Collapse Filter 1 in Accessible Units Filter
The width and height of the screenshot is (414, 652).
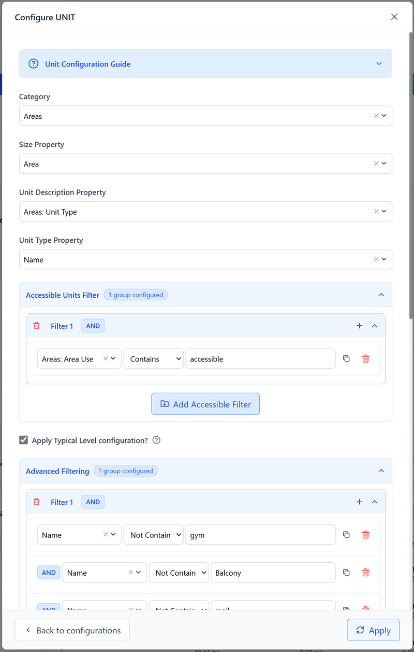(375, 326)
